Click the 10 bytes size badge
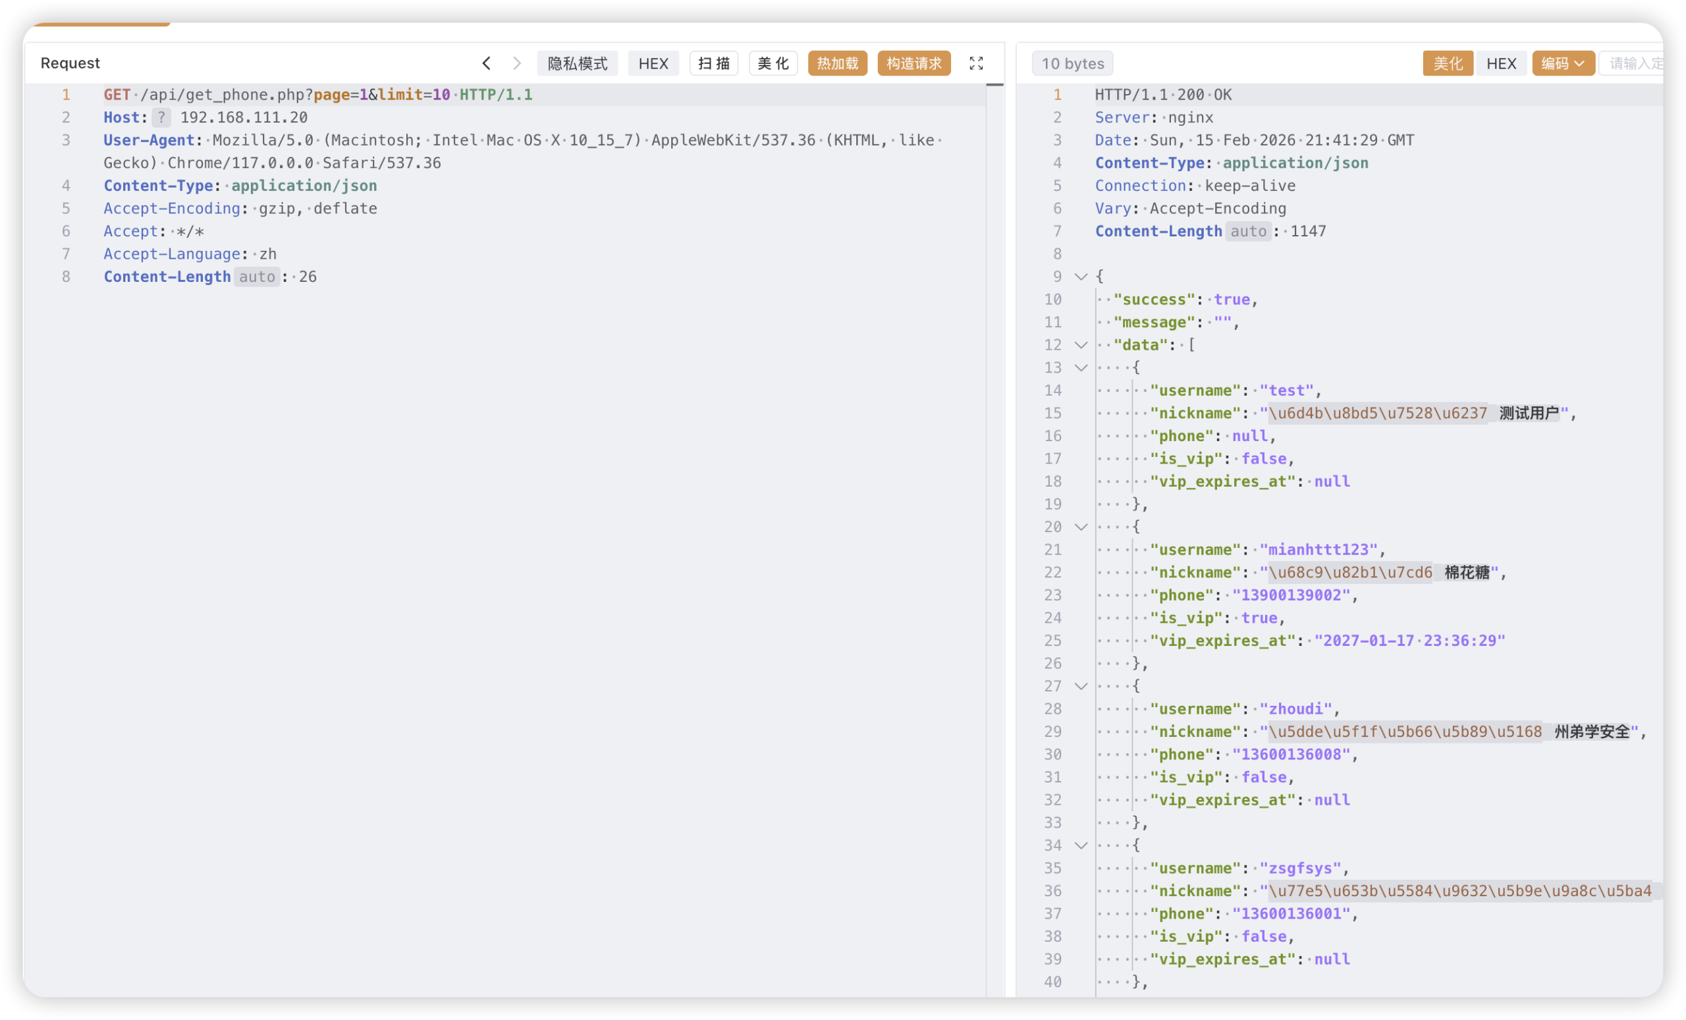 point(1072,64)
